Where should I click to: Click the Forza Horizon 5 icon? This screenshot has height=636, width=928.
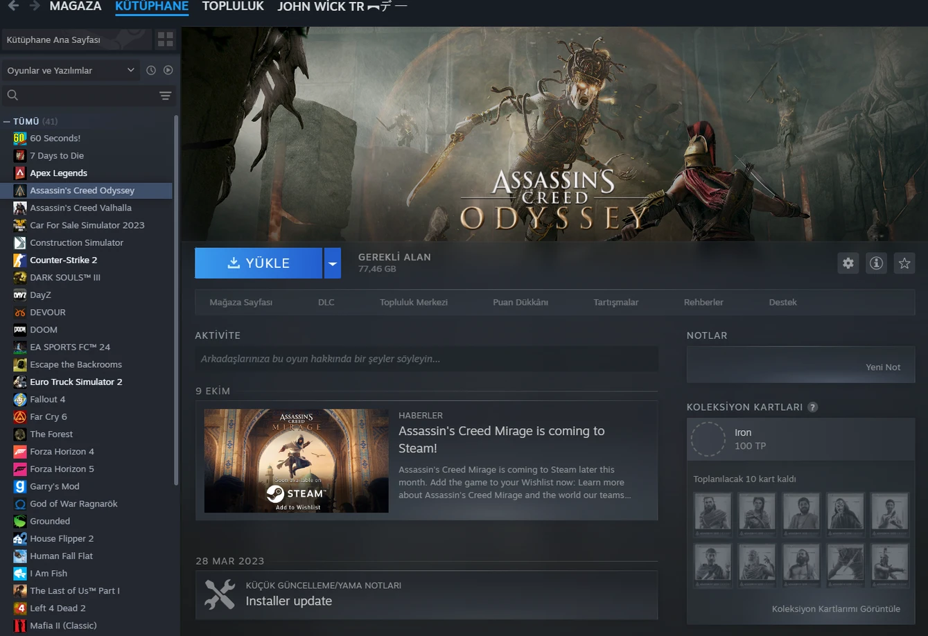20,469
